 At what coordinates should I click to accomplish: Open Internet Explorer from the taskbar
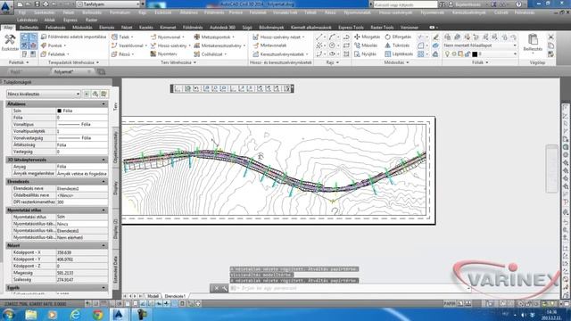(x=75, y=315)
